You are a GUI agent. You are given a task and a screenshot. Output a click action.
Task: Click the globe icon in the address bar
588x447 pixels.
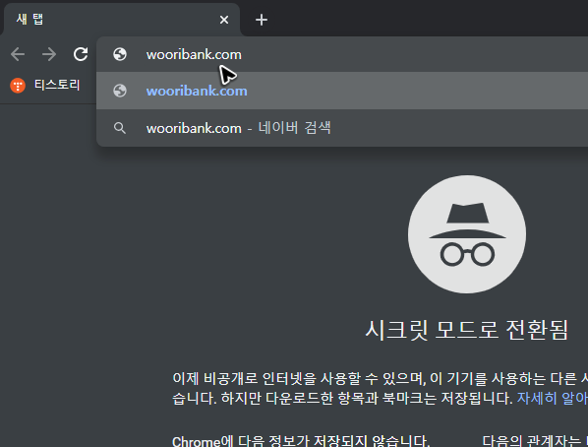pyautogui.click(x=120, y=54)
